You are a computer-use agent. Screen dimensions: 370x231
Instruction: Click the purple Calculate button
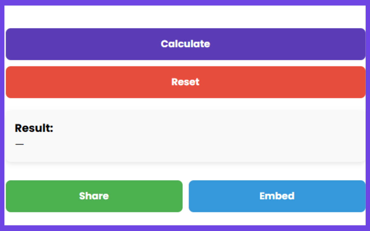[185, 44]
